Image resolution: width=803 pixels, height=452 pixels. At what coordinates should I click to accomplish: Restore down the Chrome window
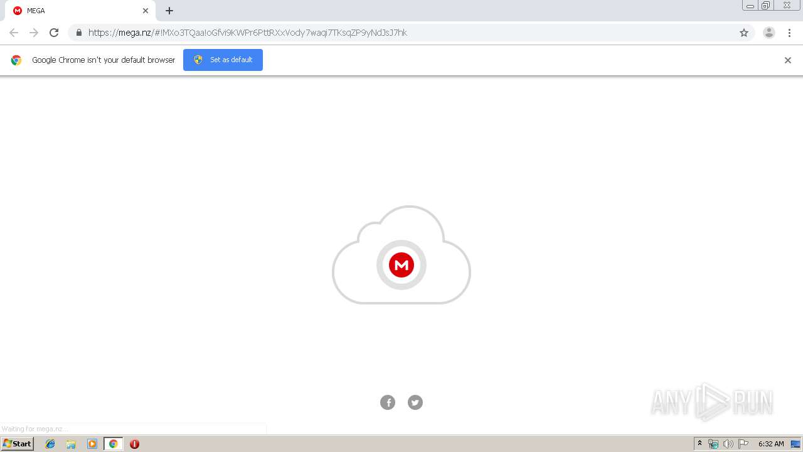click(765, 6)
